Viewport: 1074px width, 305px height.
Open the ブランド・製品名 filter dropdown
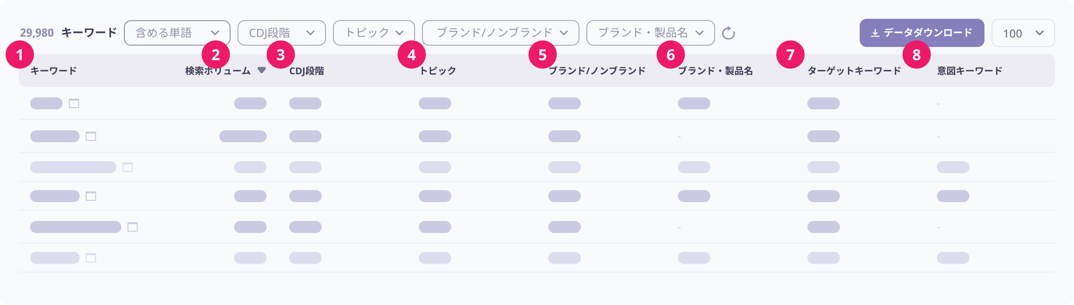tap(650, 33)
